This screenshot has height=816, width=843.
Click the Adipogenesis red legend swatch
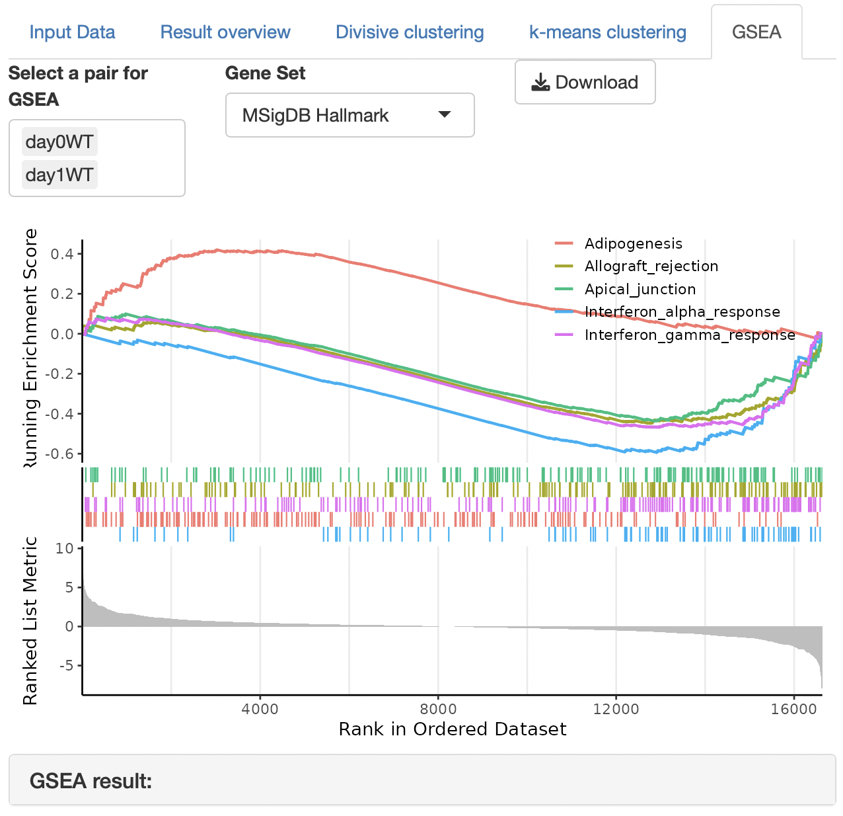pyautogui.click(x=564, y=244)
